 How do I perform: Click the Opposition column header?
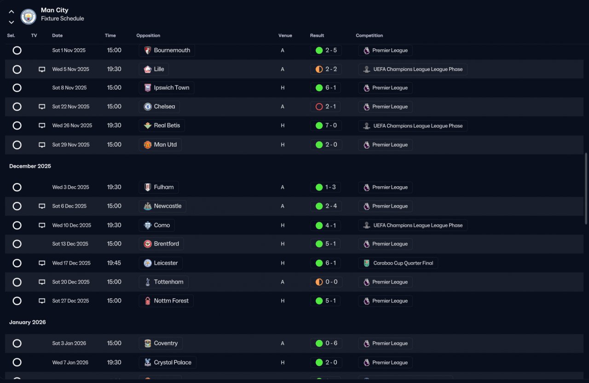tap(148, 35)
